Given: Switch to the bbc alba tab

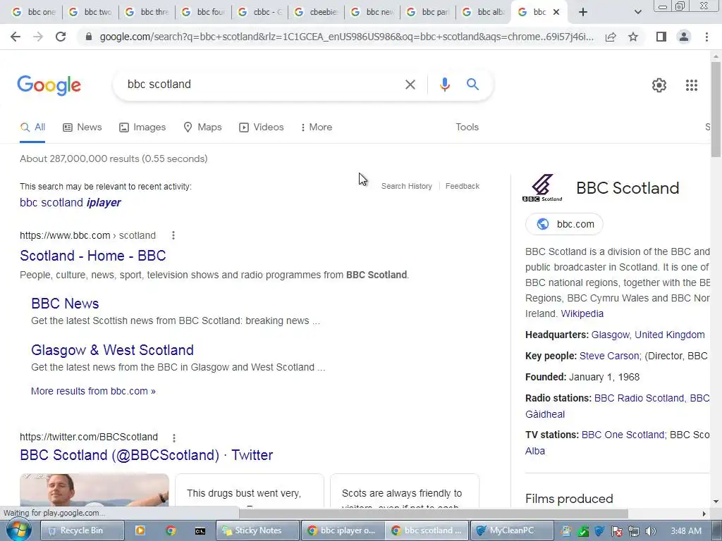Looking at the screenshot, I should 485,12.
